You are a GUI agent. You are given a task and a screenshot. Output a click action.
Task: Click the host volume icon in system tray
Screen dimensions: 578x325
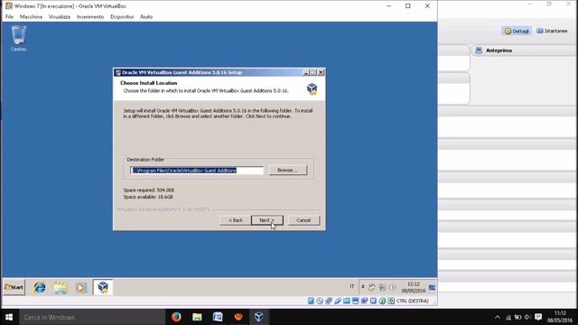coord(527,317)
